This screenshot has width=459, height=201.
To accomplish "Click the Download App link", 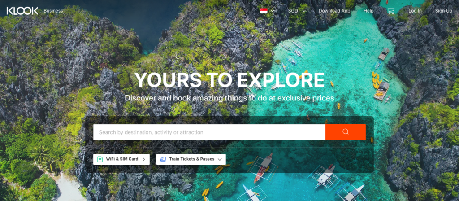I will point(334,11).
